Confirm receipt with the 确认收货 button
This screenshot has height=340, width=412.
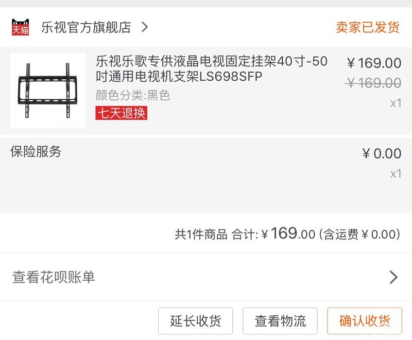[x=365, y=321]
